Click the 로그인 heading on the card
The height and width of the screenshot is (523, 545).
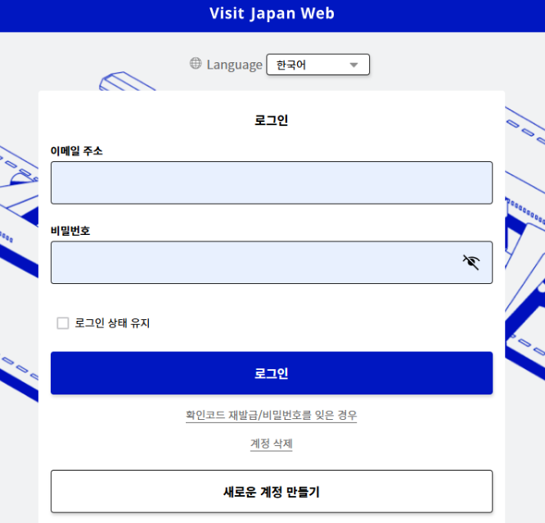pyautogui.click(x=272, y=120)
